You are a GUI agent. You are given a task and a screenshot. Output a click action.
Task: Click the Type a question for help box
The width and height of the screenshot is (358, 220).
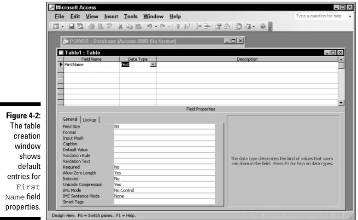tap(321, 16)
